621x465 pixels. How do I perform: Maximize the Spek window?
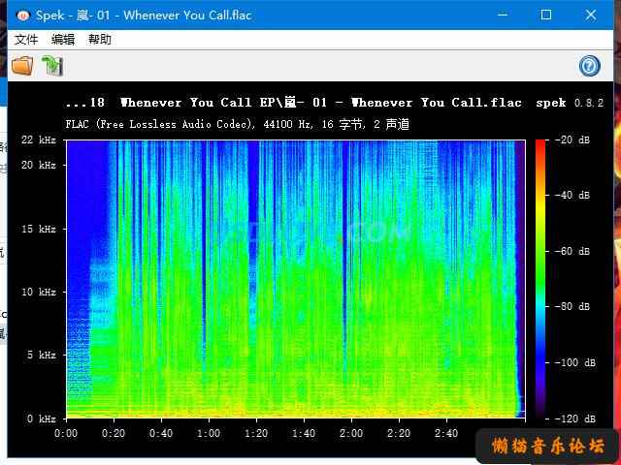[x=546, y=15]
